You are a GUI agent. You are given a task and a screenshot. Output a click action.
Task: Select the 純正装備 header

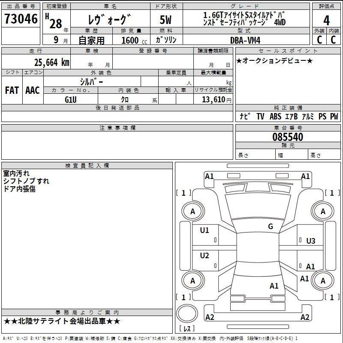click(288, 107)
